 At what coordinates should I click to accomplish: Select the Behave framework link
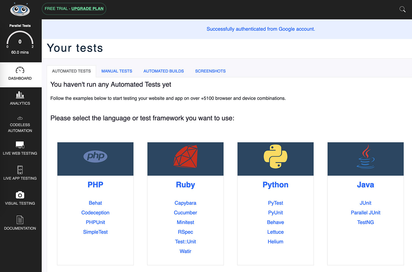click(275, 222)
